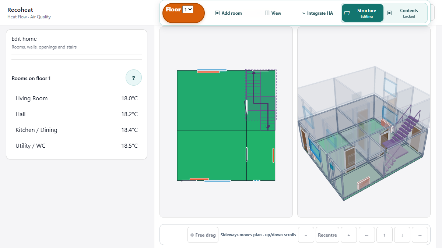Switch to Contents Locked mode
The image size is (442, 248).
406,13
